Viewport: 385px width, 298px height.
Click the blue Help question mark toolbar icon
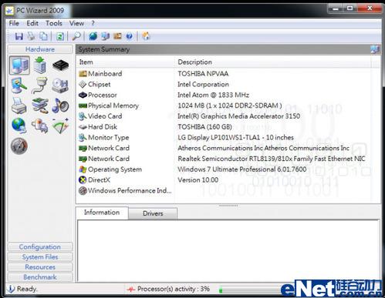click(130, 36)
